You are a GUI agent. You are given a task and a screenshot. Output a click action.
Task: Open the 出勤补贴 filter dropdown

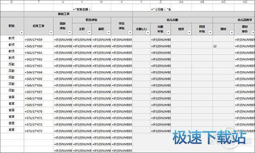[168, 33]
